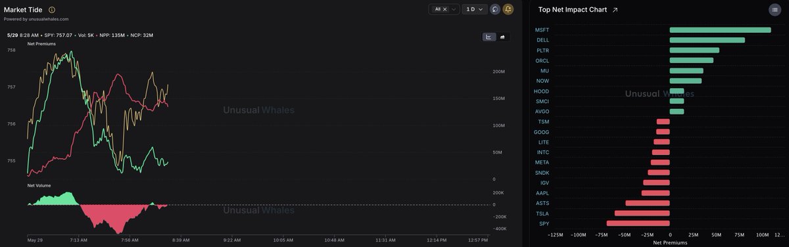Select the ORCL ticker label
Screen dimensions: 789x247
pyautogui.click(x=542, y=60)
